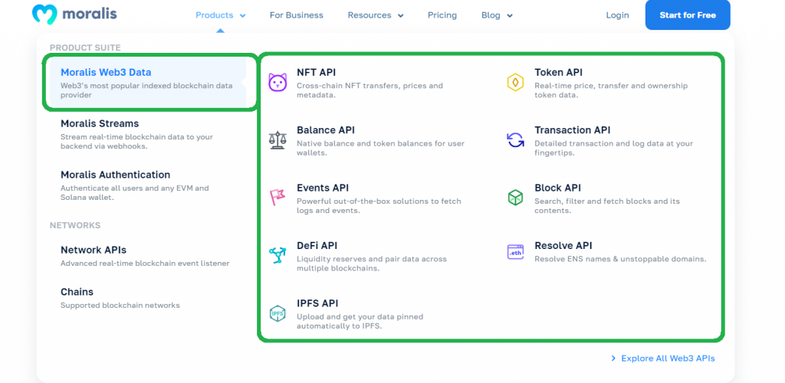Open the Token API title link

[558, 73]
